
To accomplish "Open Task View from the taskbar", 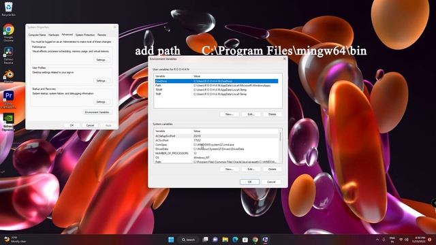I will (x=205, y=240).
